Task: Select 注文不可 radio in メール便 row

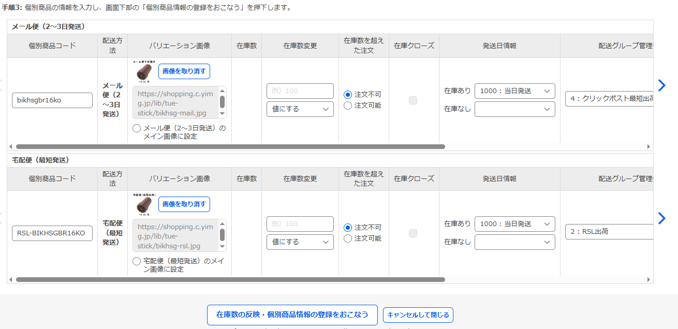Action: click(348, 95)
